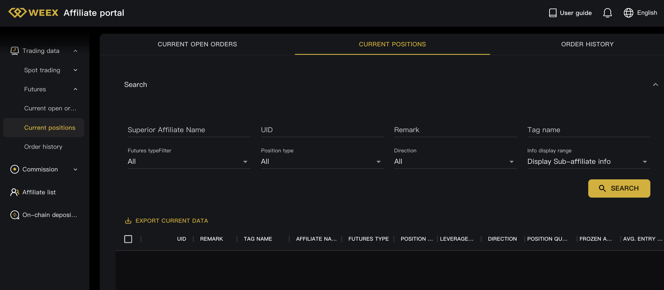Click the globe language icon
Viewport: 664px width, 290px height.
point(628,13)
